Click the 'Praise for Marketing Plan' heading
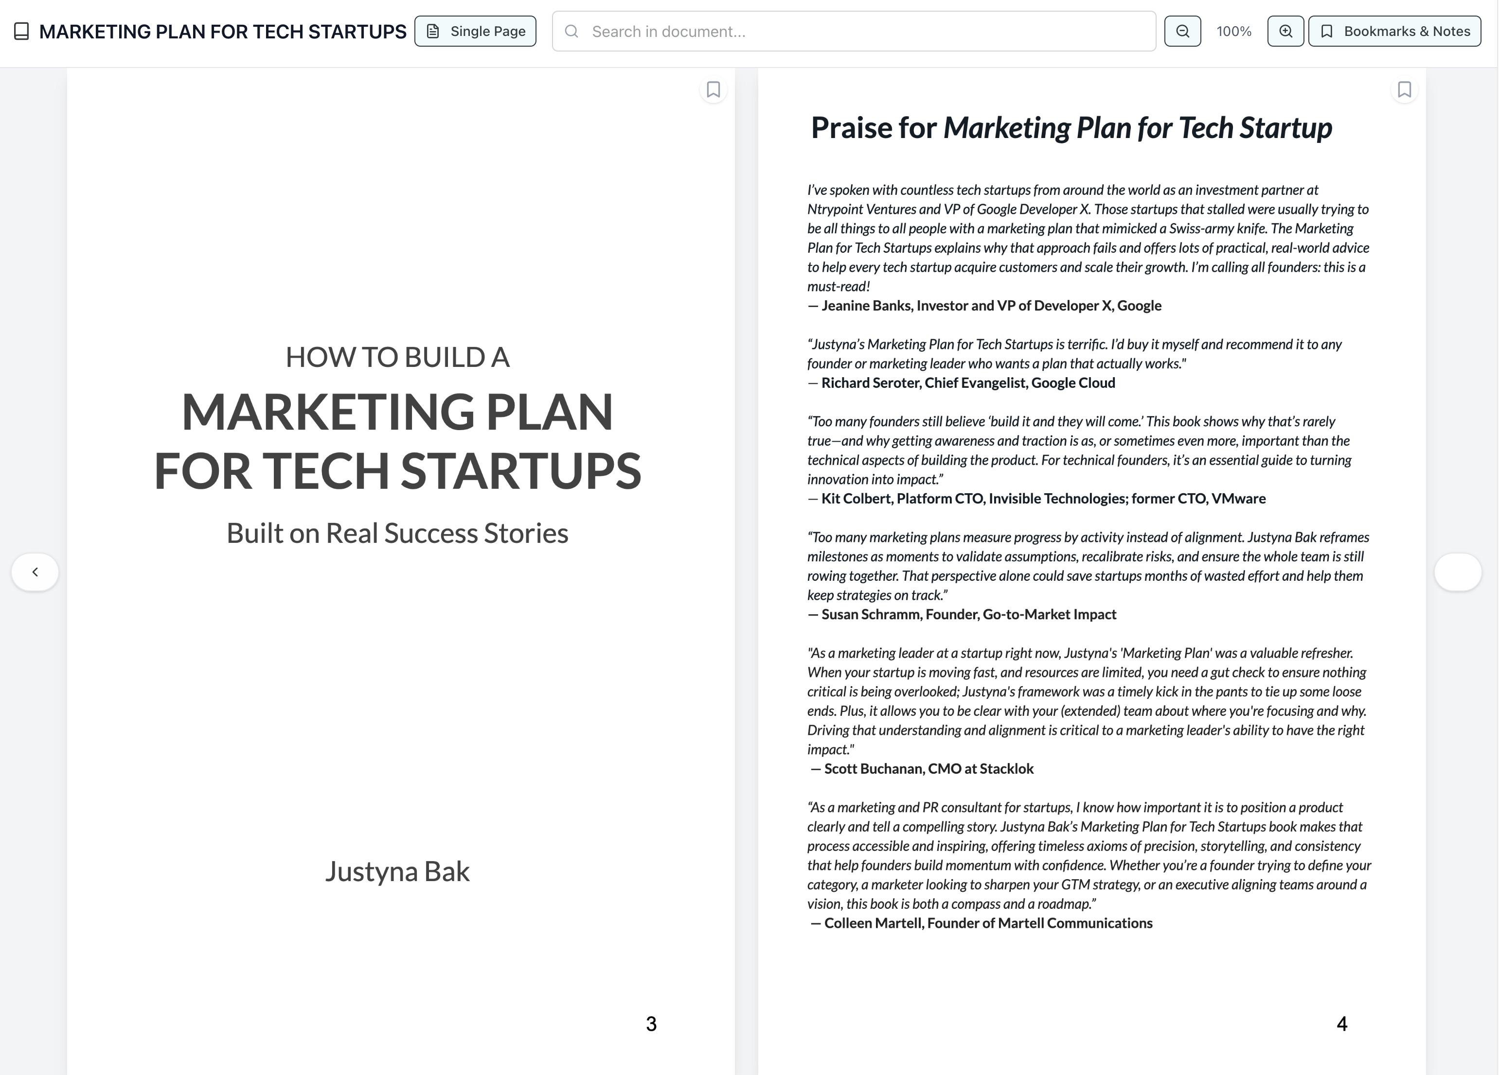The image size is (1499, 1075). click(1071, 128)
